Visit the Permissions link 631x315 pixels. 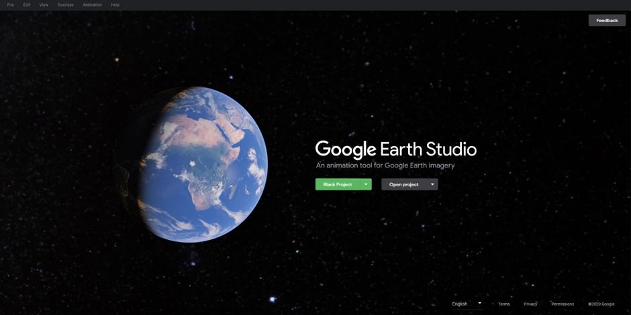(x=563, y=304)
